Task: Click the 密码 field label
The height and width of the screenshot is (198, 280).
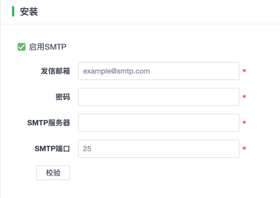Action: pos(63,97)
